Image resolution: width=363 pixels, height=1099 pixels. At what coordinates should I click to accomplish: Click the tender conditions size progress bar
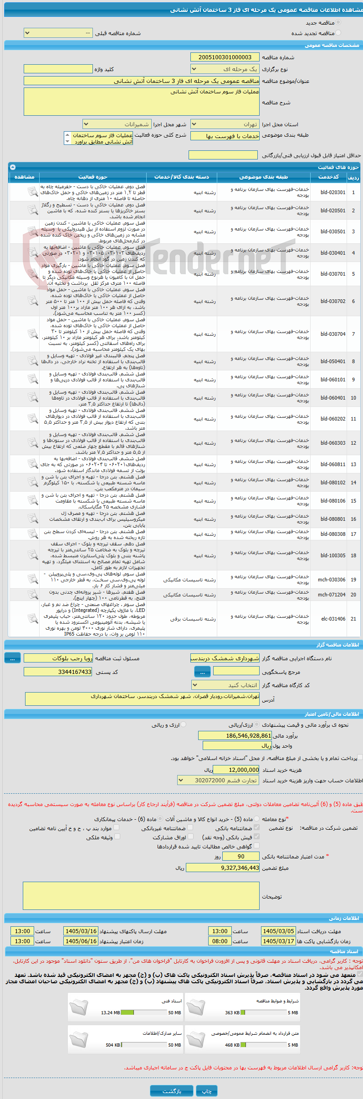(x=263, y=1012)
